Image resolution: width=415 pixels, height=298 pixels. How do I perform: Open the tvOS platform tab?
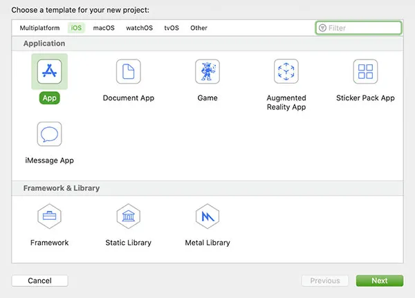171,28
